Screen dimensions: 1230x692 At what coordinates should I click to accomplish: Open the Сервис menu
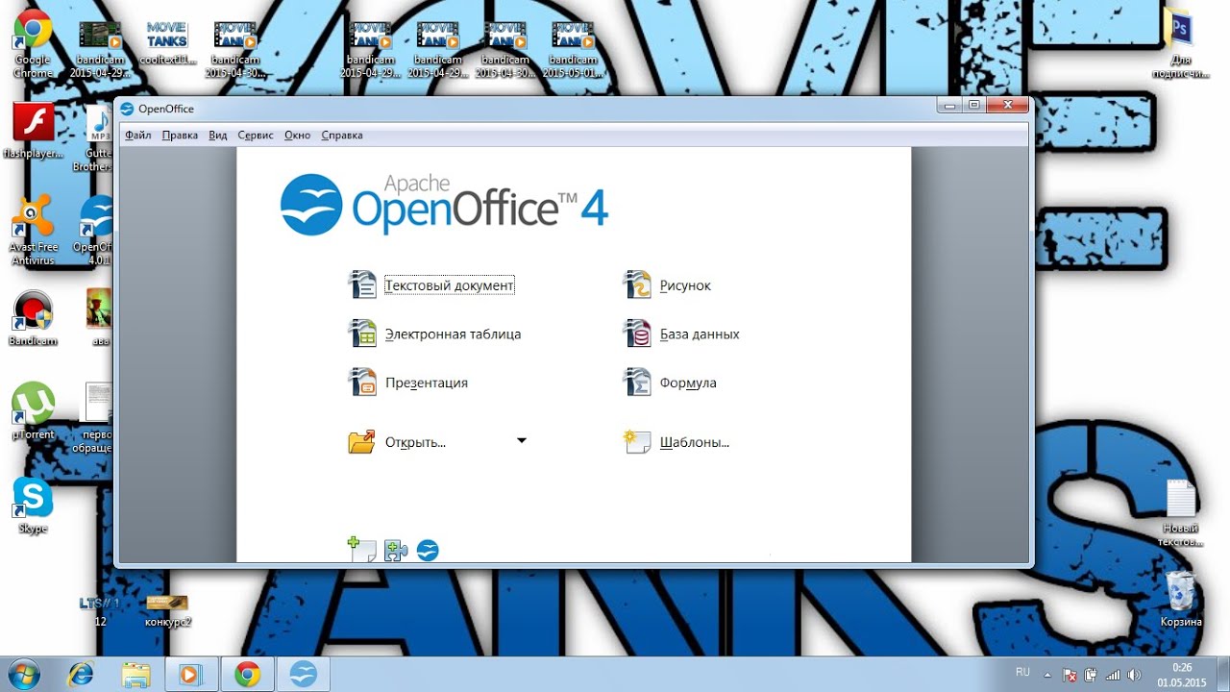click(256, 136)
